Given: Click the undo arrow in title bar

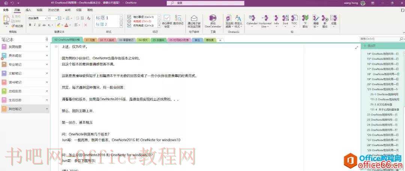Looking at the screenshot, I should 12,3.
